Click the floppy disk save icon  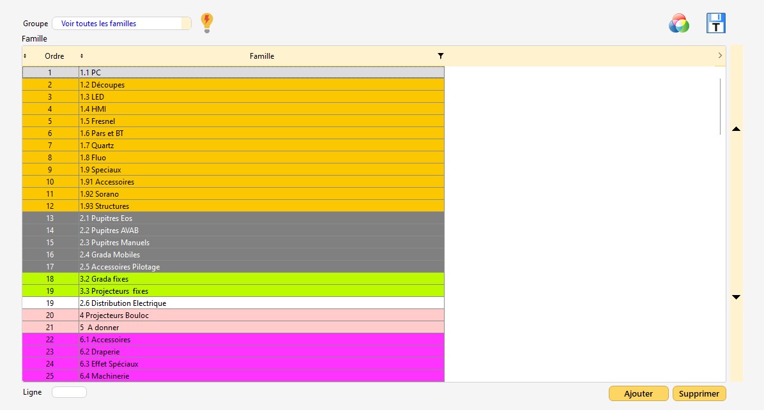coord(715,24)
